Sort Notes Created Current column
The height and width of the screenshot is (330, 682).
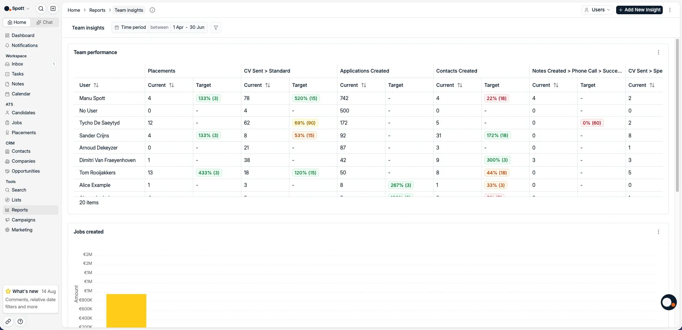pyautogui.click(x=556, y=85)
